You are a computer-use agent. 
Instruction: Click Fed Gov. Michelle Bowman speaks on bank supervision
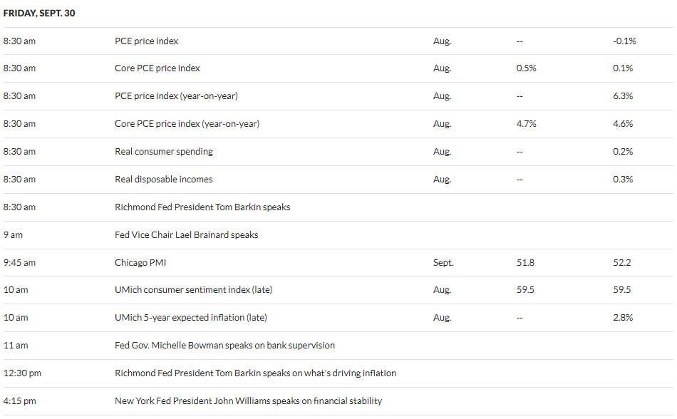click(x=224, y=345)
